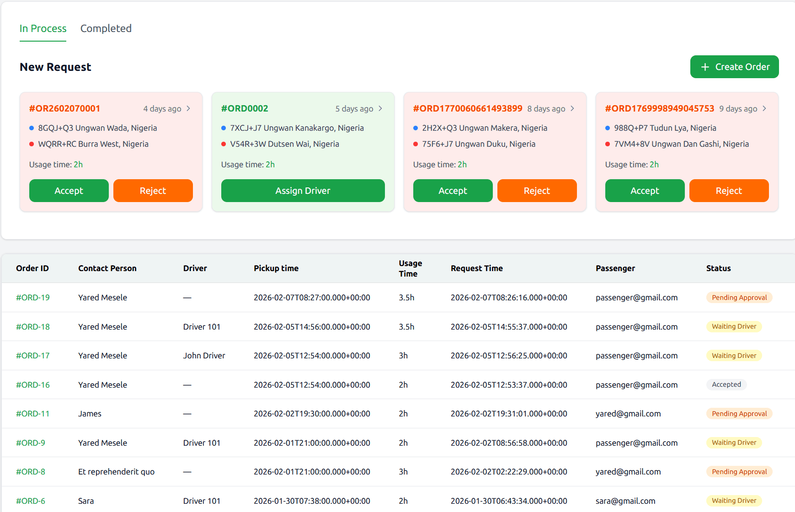This screenshot has height=512, width=795.
Task: Accept order #OR2602070001
Action: [69, 191]
